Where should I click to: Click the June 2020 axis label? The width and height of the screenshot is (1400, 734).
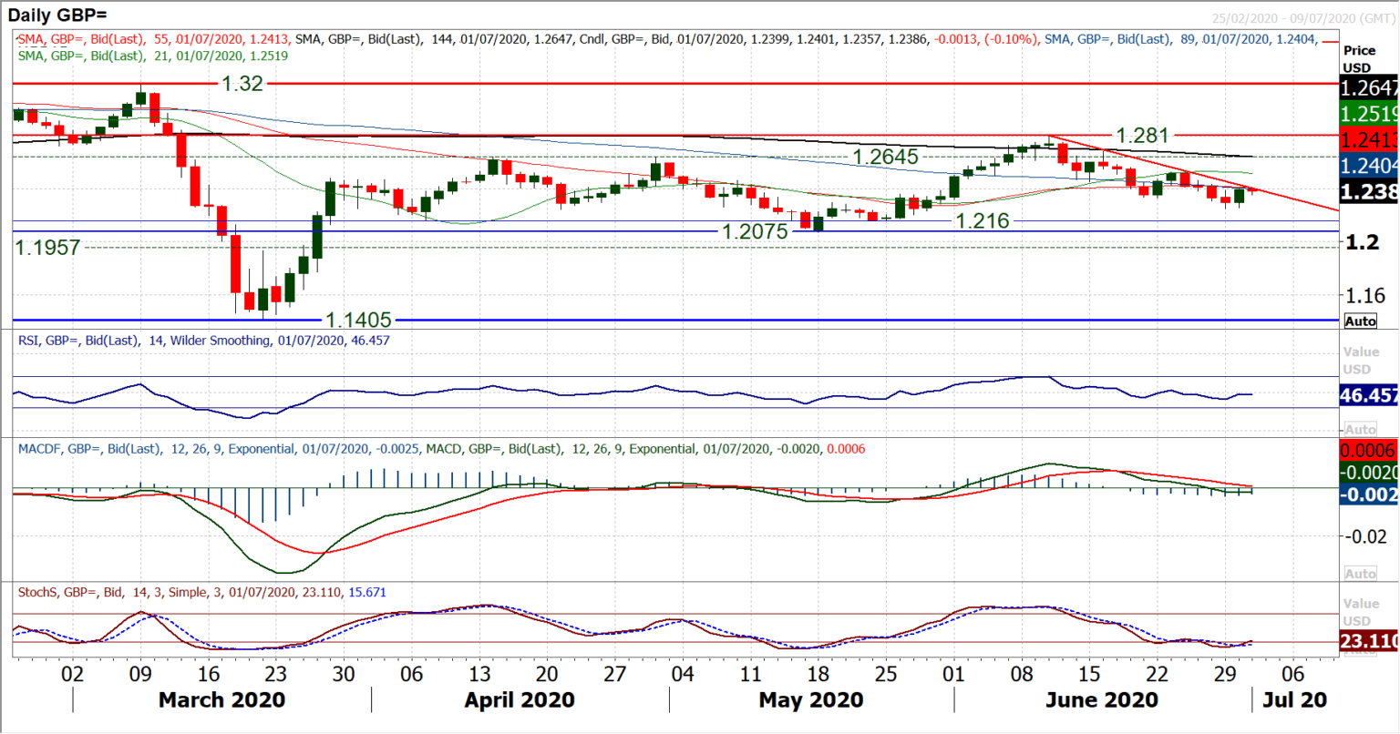click(1100, 699)
